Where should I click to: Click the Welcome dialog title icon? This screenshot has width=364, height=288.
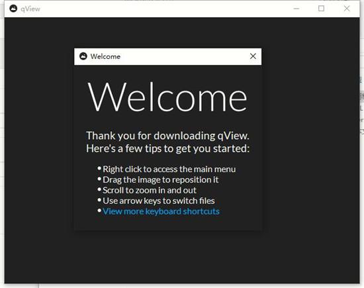pos(83,56)
